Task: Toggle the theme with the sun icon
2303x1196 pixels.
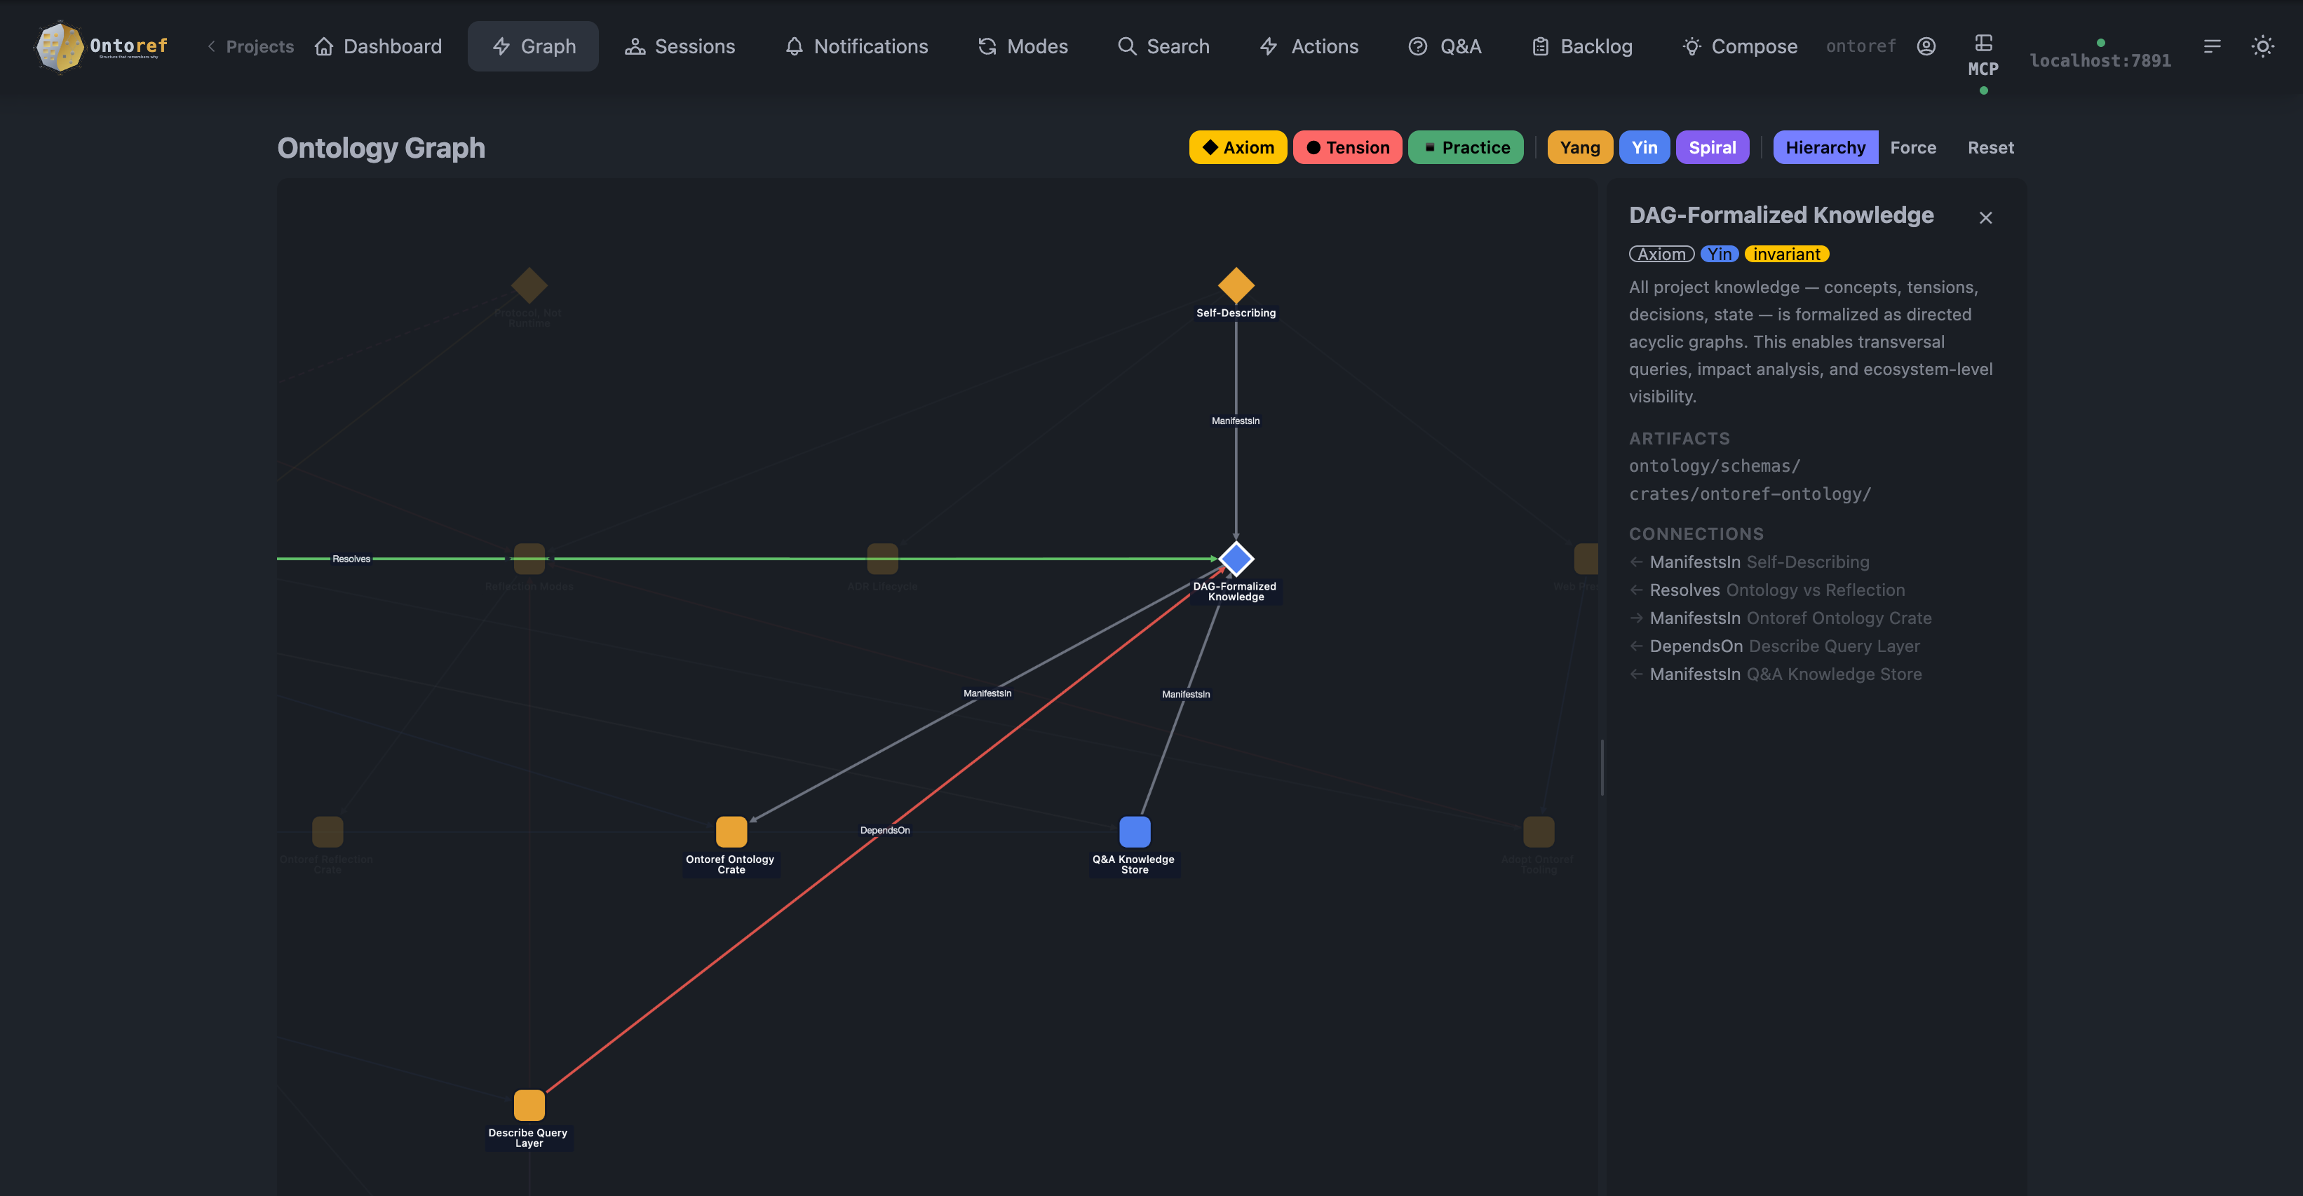Action: [2263, 46]
